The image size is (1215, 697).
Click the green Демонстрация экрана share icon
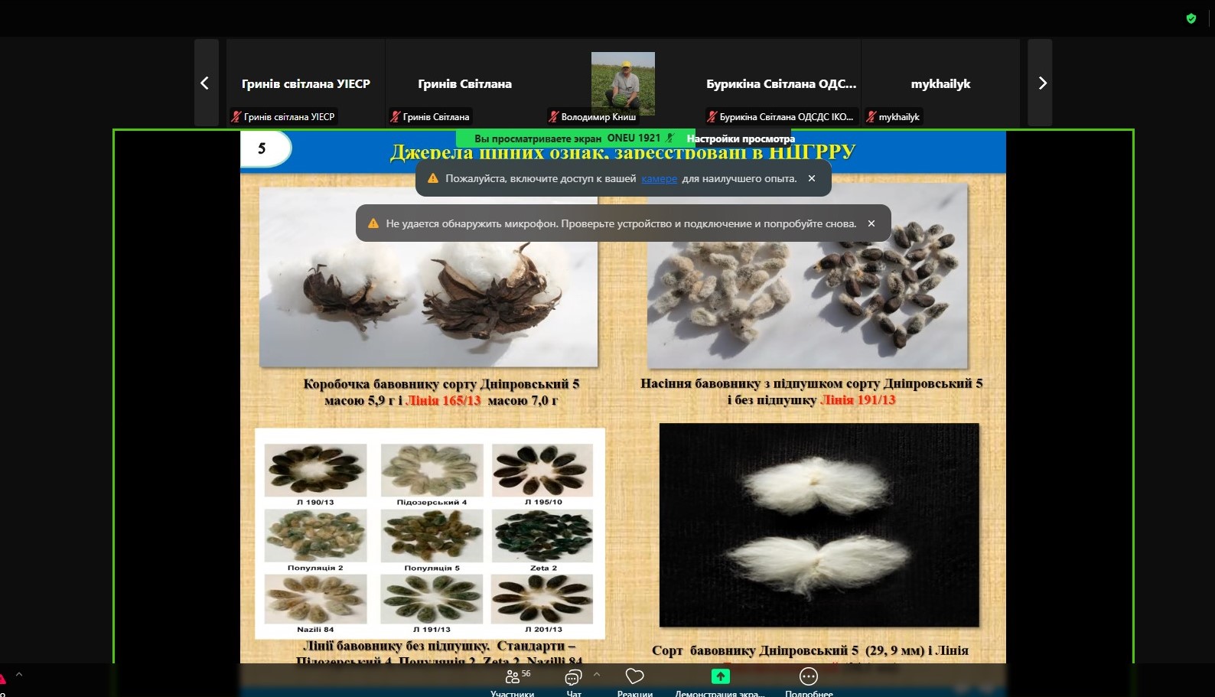(x=720, y=676)
